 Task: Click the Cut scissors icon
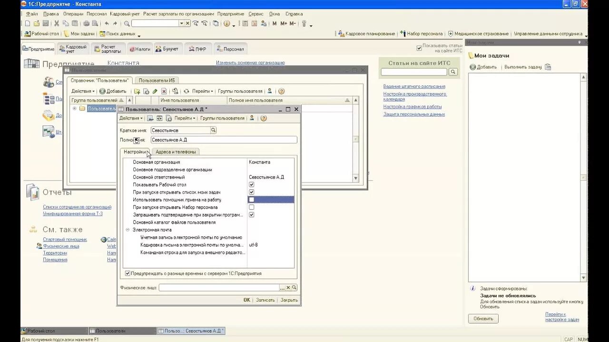pyautogui.click(x=57, y=23)
